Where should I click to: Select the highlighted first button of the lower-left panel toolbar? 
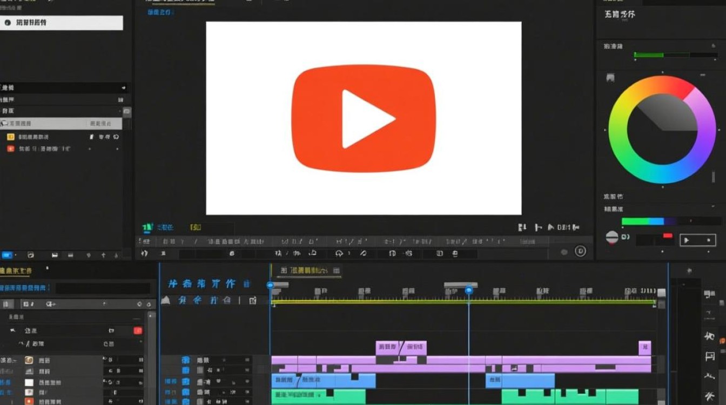6,305
